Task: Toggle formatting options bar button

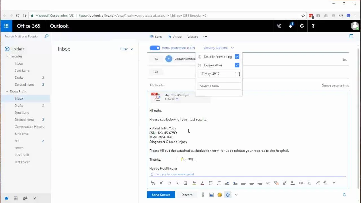Action: pos(228,195)
